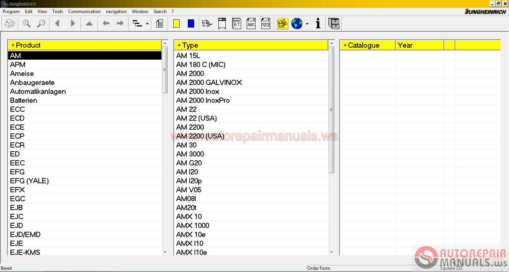Image resolution: width=509 pixels, height=272 pixels.
Task: Click the next page triangle icon
Action: tap(73, 24)
